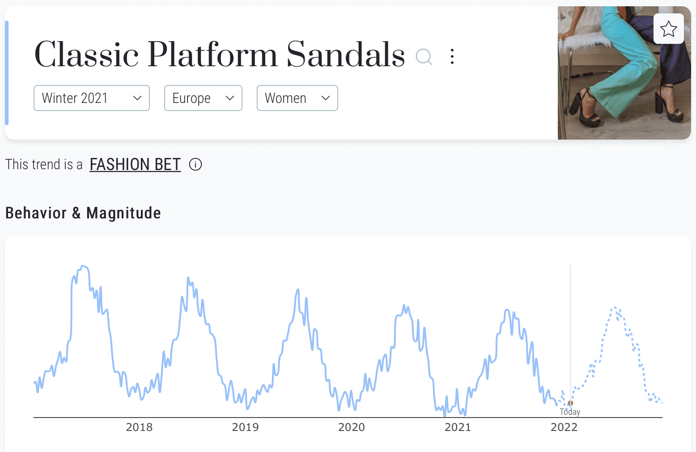The width and height of the screenshot is (696, 452).
Task: Select the 2021 axis label
Action: pos(458,427)
